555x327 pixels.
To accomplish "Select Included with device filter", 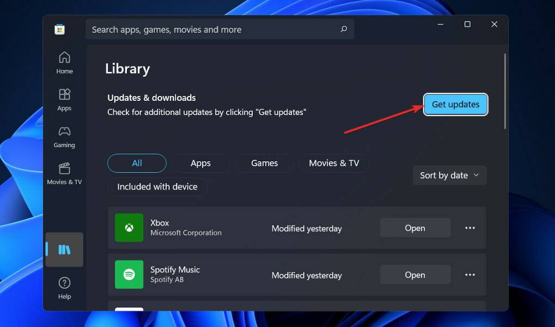I will click(x=157, y=187).
